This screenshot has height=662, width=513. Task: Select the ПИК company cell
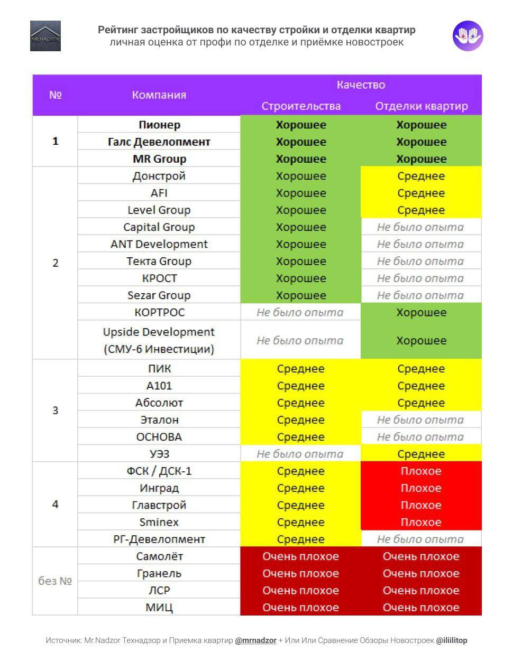[159, 369]
